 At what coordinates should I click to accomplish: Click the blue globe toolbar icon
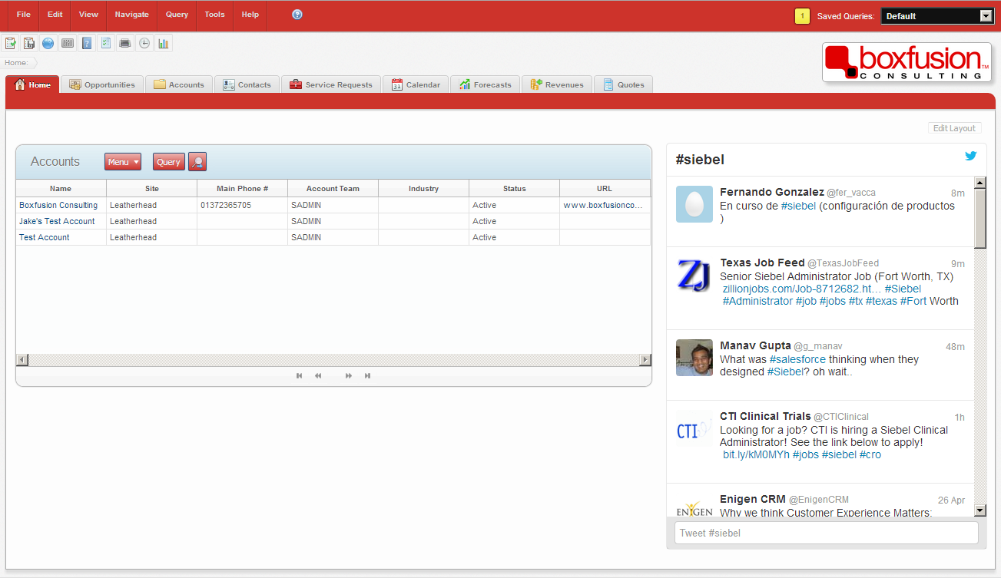point(48,43)
